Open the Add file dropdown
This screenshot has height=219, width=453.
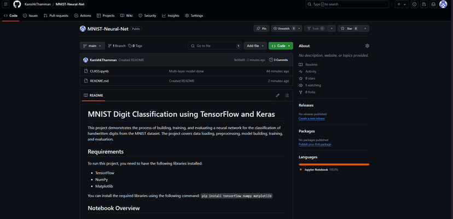(x=255, y=46)
